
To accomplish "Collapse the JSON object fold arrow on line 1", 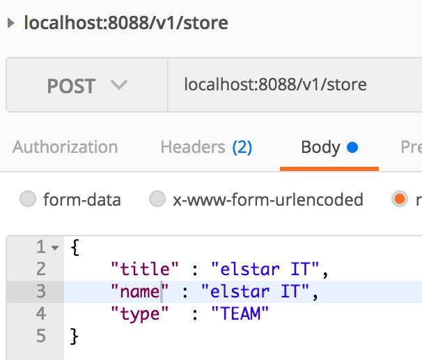I will (55, 247).
